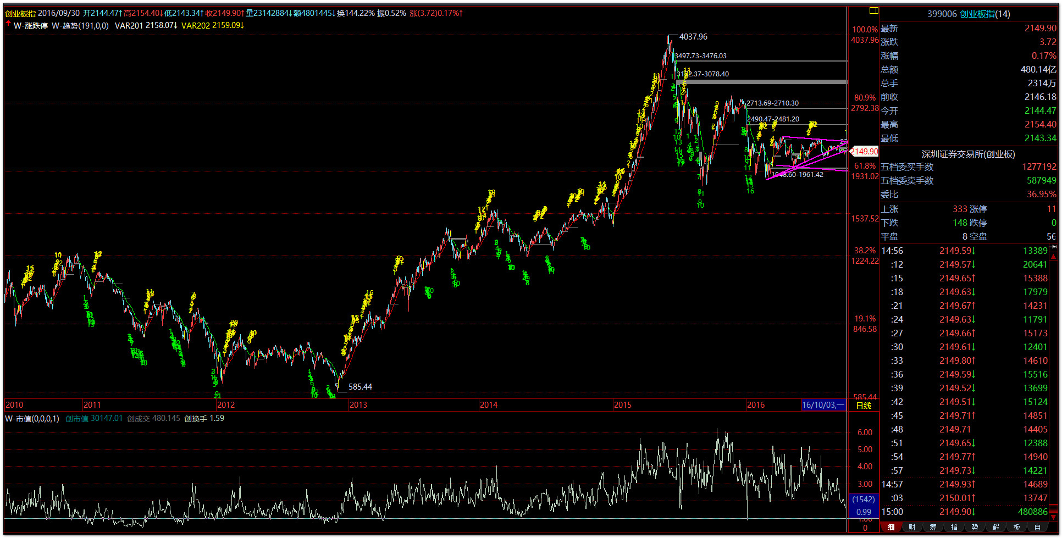This screenshot has width=1062, height=538.
Task: Click the W-趋势(191,0,0) indicator label
Action: [x=80, y=25]
